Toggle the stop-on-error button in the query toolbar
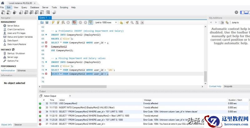This screenshot has height=128, width=250. [x=74, y=23]
